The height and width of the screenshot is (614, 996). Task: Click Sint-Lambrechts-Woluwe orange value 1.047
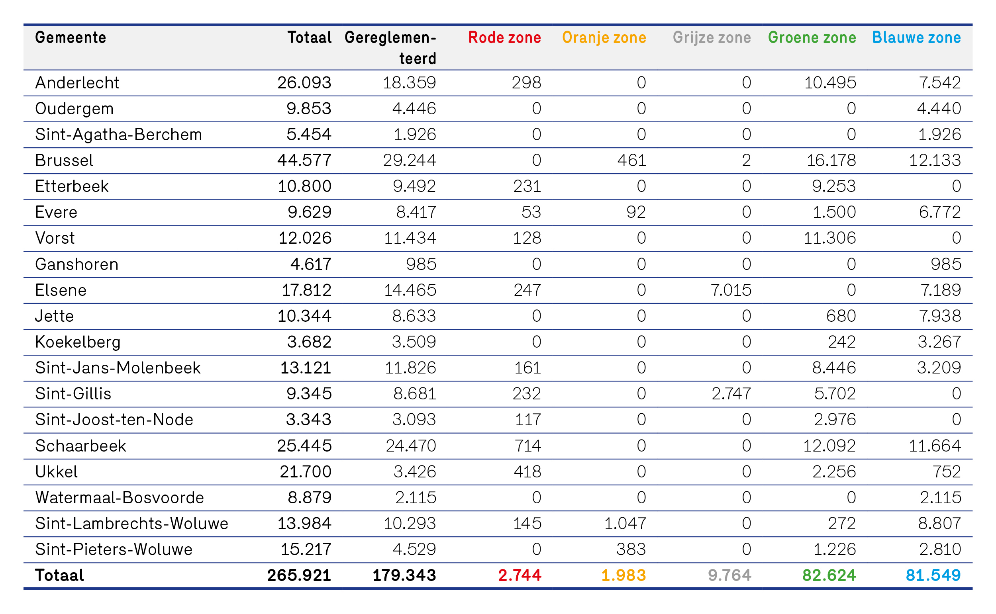[625, 524]
